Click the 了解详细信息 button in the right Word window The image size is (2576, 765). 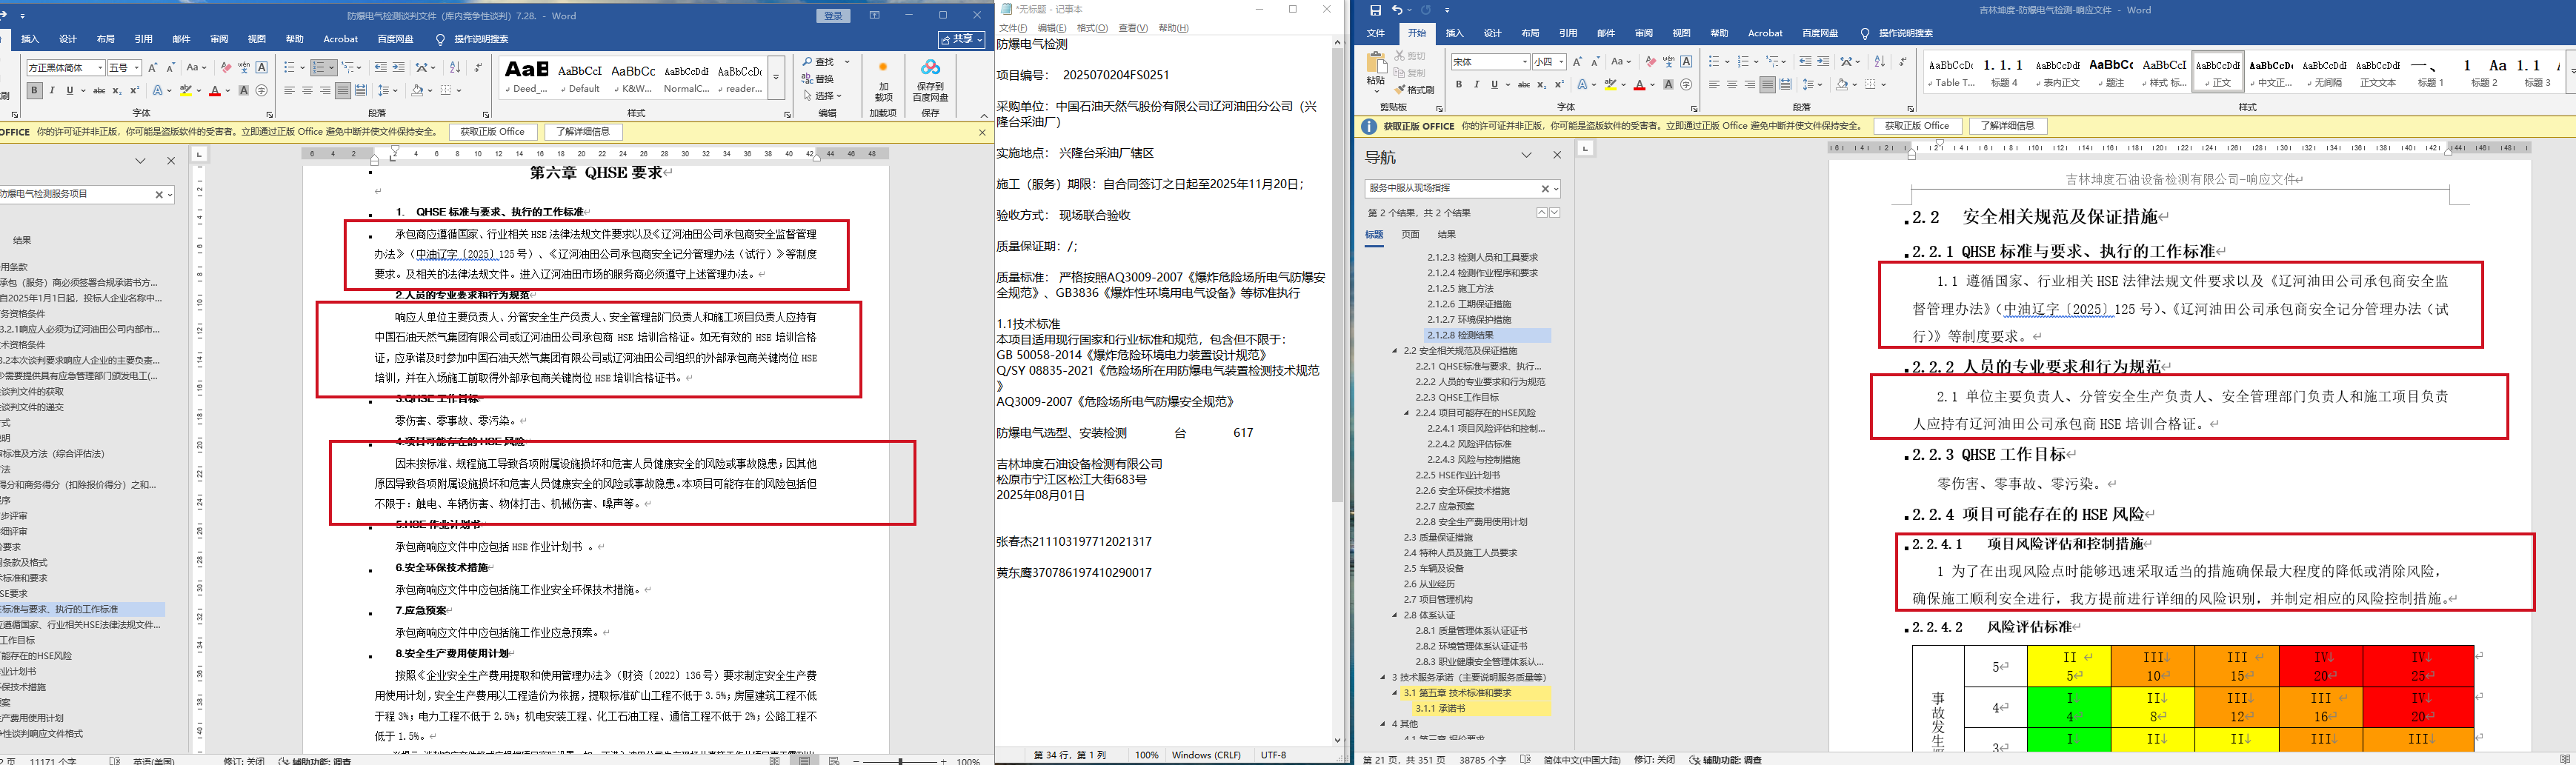(2008, 126)
